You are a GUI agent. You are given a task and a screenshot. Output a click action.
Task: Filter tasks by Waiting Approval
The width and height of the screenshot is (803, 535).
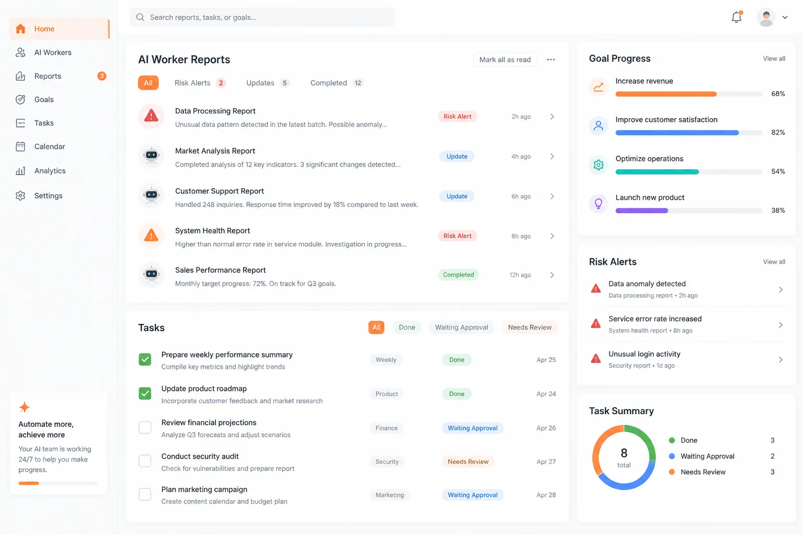pos(462,328)
